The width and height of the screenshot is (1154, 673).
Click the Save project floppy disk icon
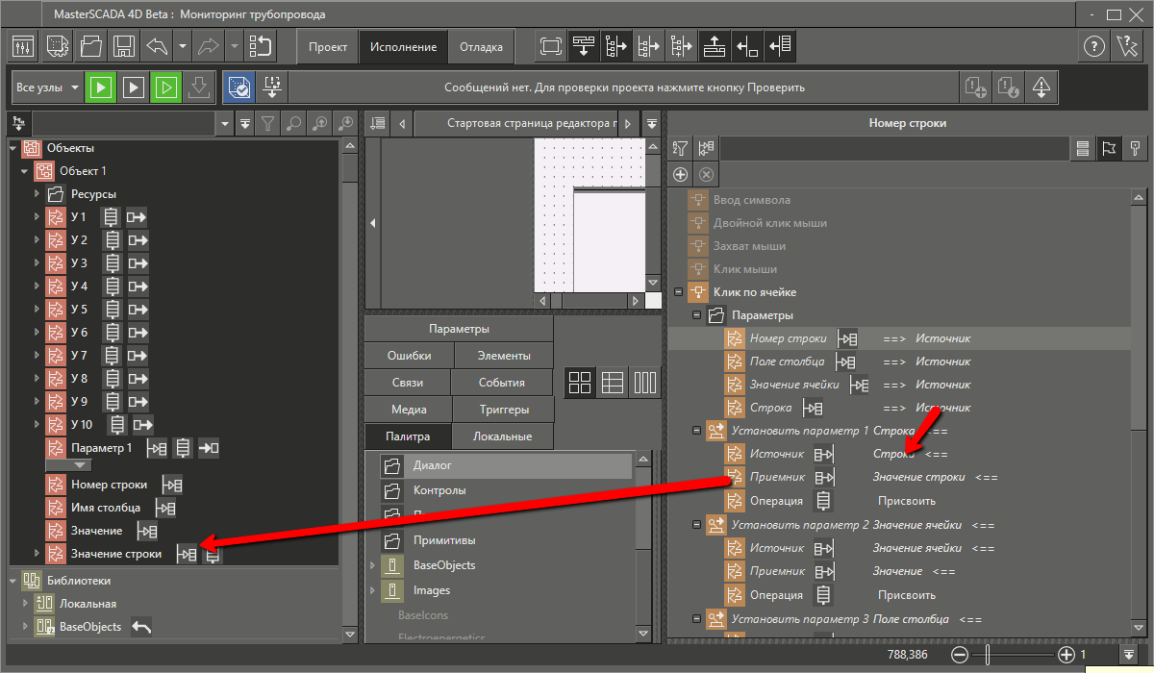(x=123, y=46)
